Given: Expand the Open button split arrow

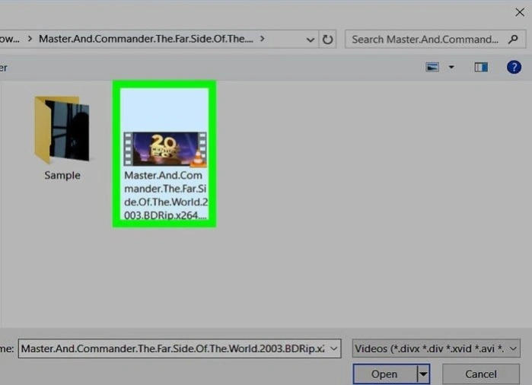Looking at the screenshot, I should coord(423,374).
